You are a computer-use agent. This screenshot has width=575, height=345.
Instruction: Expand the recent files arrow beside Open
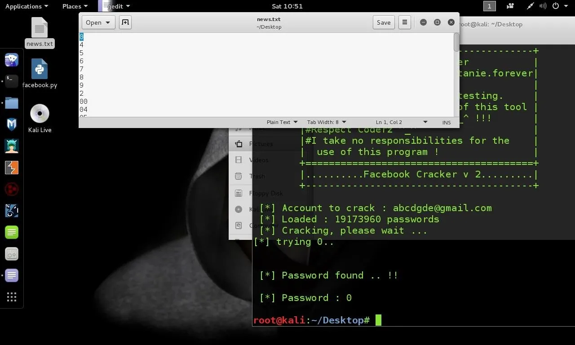(107, 22)
